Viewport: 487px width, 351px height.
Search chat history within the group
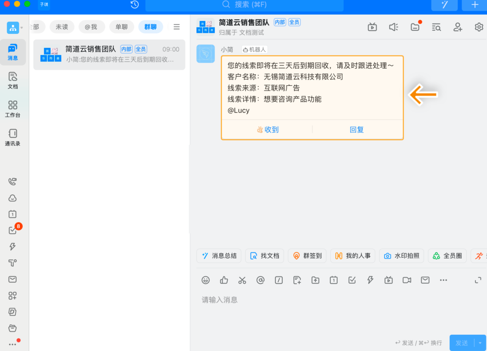tap(436, 27)
